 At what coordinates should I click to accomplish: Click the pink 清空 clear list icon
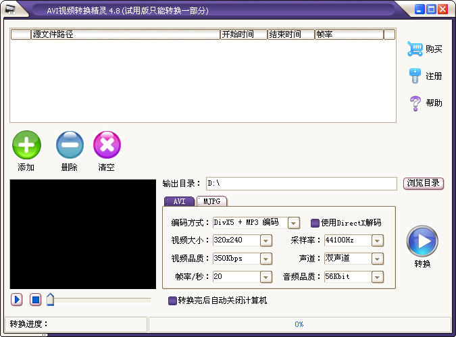tap(107, 145)
